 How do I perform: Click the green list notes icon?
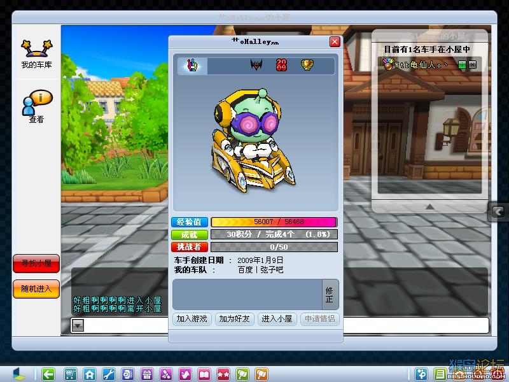click(440, 374)
